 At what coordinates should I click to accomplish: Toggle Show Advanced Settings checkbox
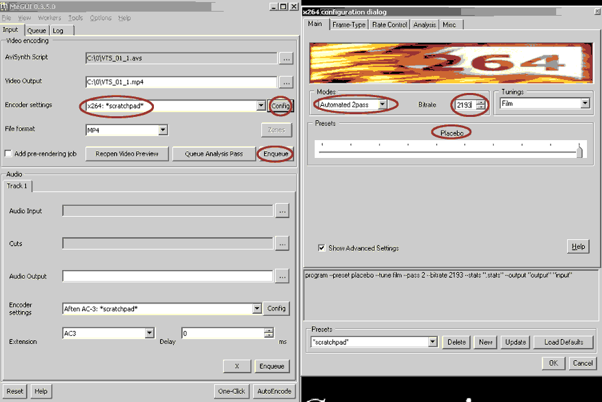322,247
